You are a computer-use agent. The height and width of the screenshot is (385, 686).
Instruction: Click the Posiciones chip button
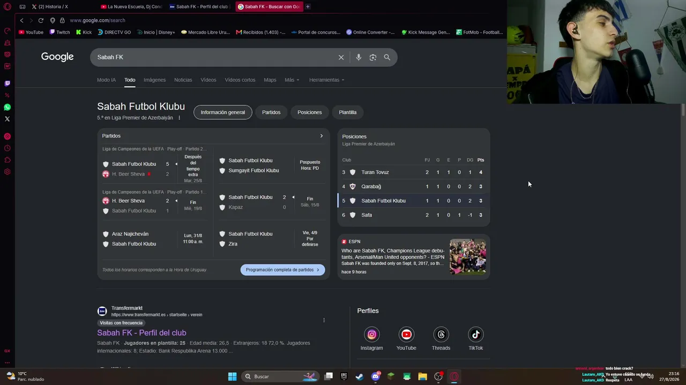click(310, 112)
